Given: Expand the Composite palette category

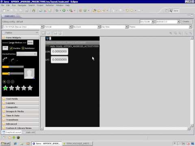Looking at the screenshot, I should [x=20, y=107].
